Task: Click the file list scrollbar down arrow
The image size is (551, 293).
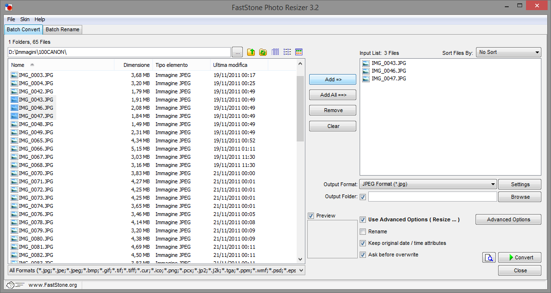Action: (300, 259)
